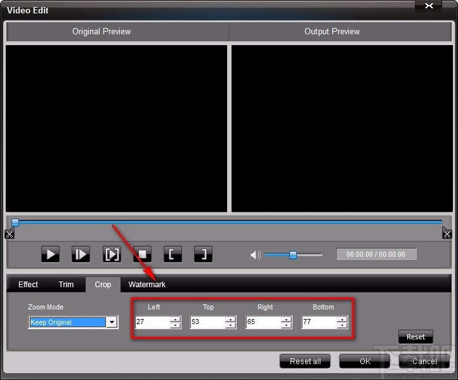Select the Crop tab
This screenshot has height=380, width=458.
click(103, 284)
